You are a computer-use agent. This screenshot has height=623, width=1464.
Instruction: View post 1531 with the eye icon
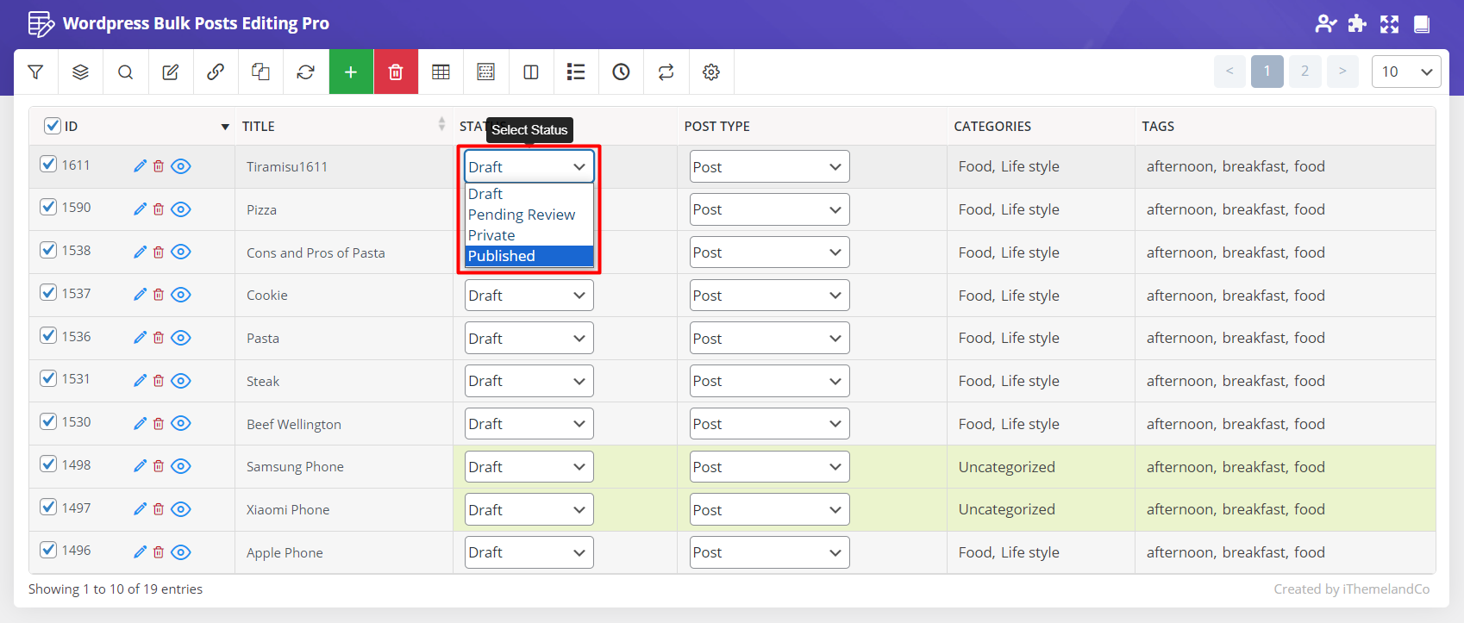point(181,381)
